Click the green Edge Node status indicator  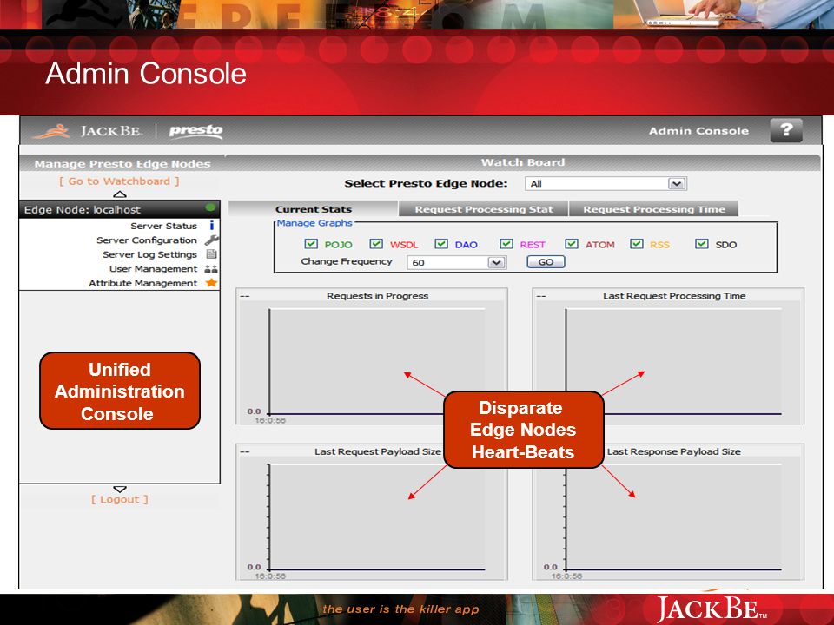(210, 207)
